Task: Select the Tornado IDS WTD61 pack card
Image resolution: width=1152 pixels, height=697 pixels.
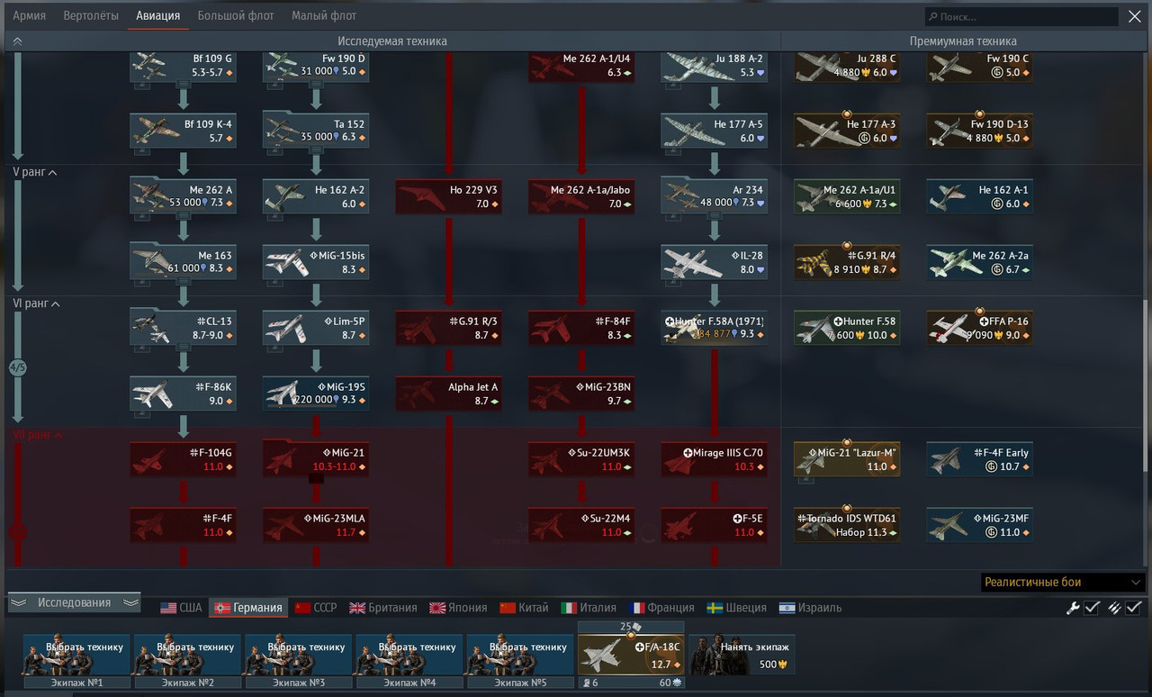Action: tap(847, 525)
